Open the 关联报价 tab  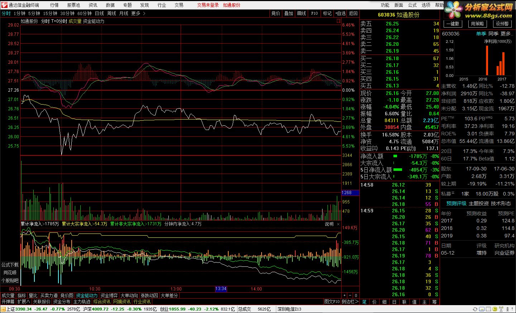(42, 302)
